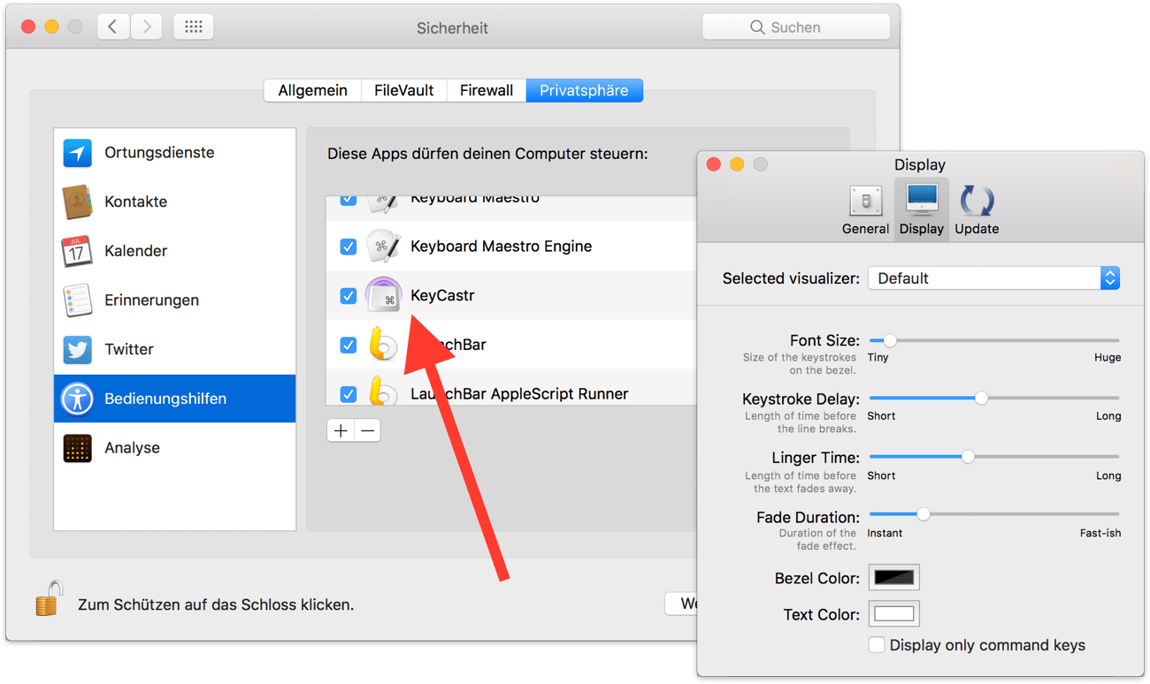Add an app with the plus button
Screen dimensions: 1150x684
coord(341,430)
